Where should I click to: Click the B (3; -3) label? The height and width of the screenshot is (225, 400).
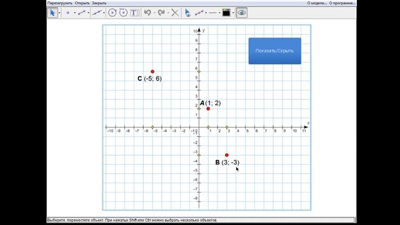tap(227, 162)
